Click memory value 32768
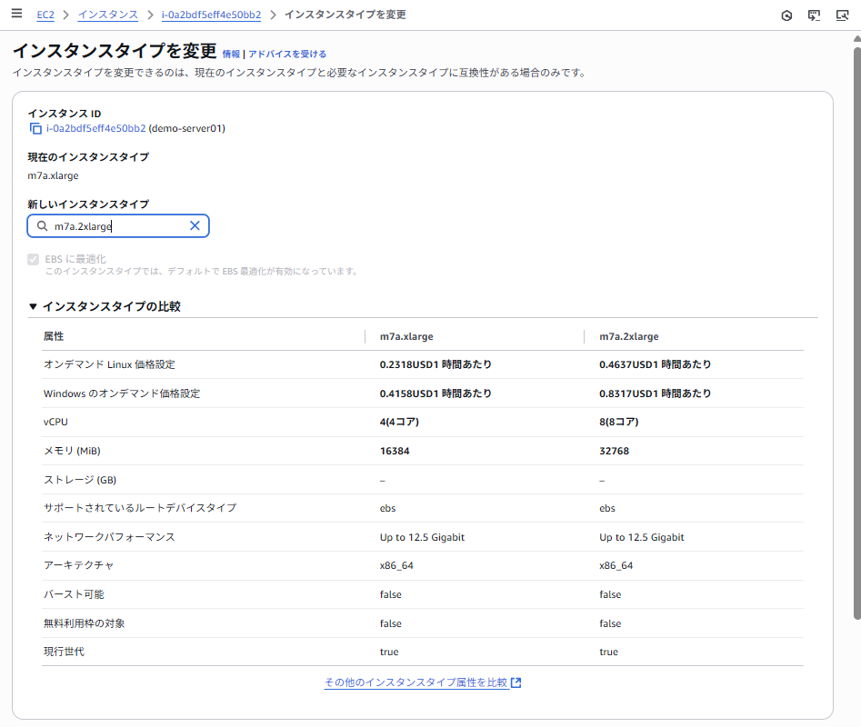The image size is (861, 727). point(615,451)
